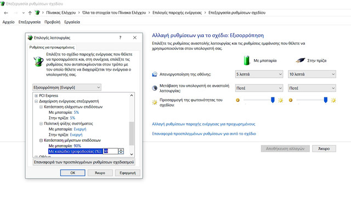Close the Επιλογές λειτουργίας dialog
The width and height of the screenshot is (351, 203).
135,38
